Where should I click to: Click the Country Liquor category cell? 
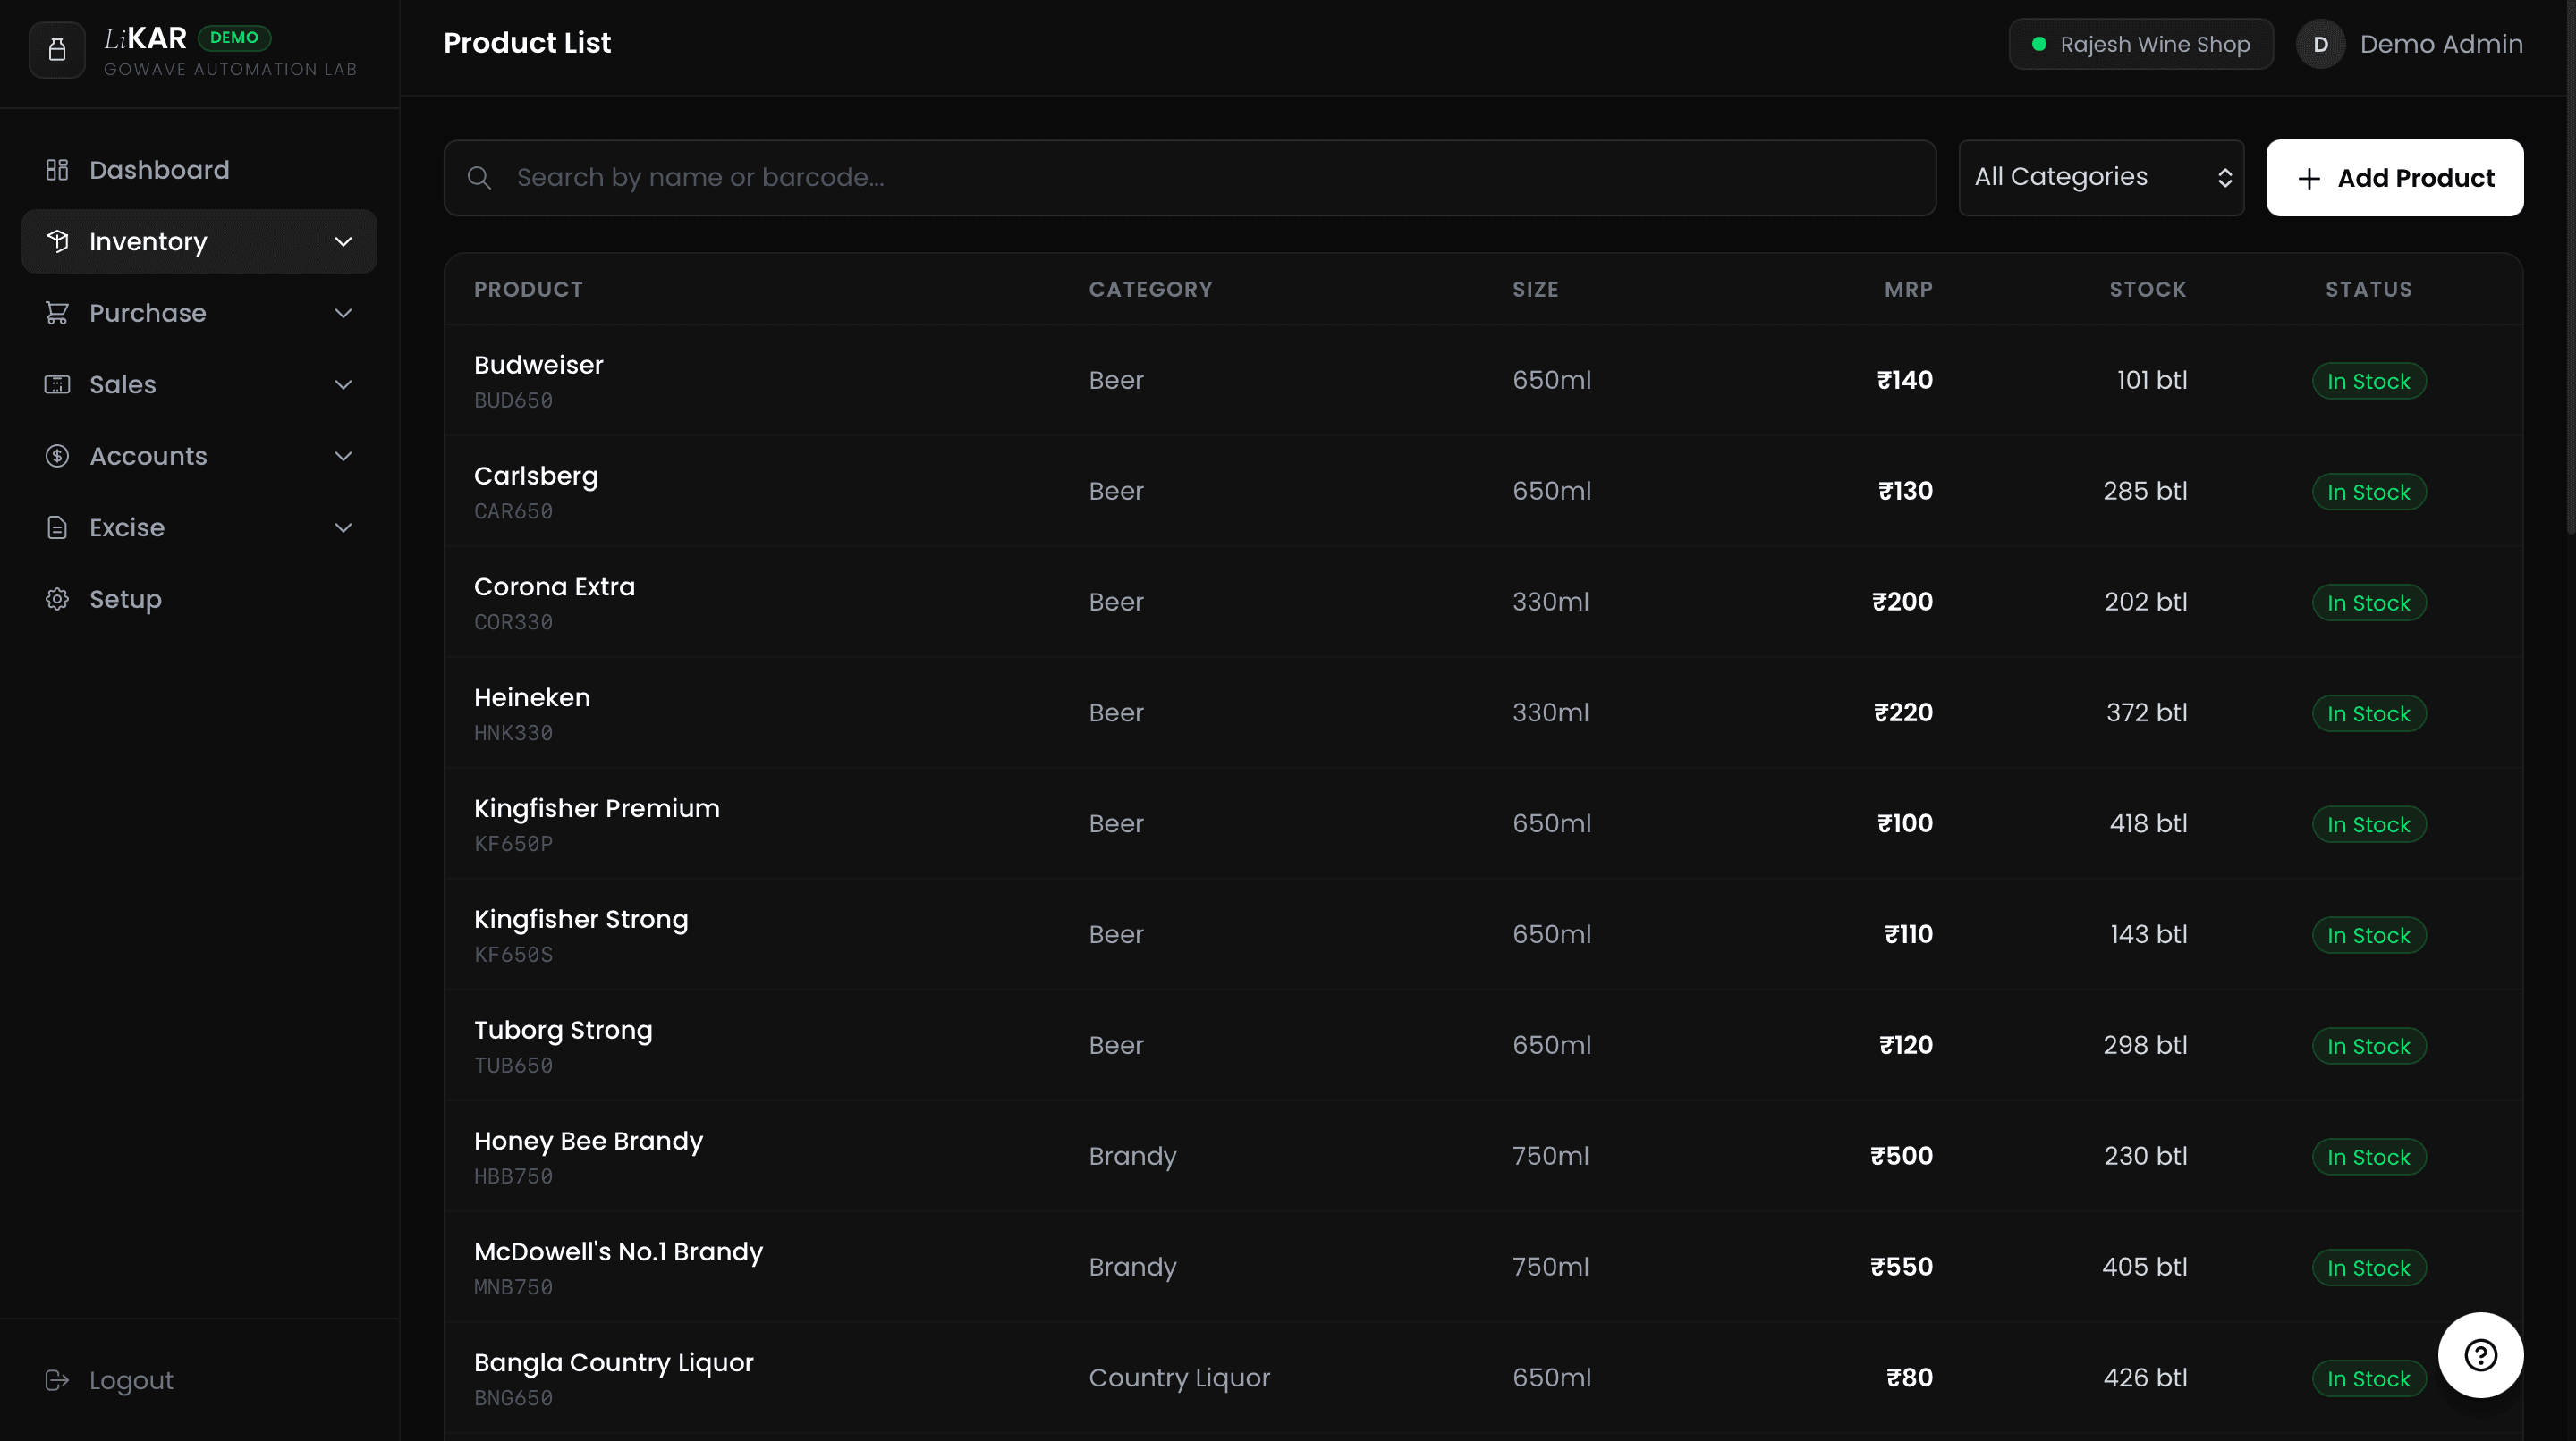pos(1179,1378)
